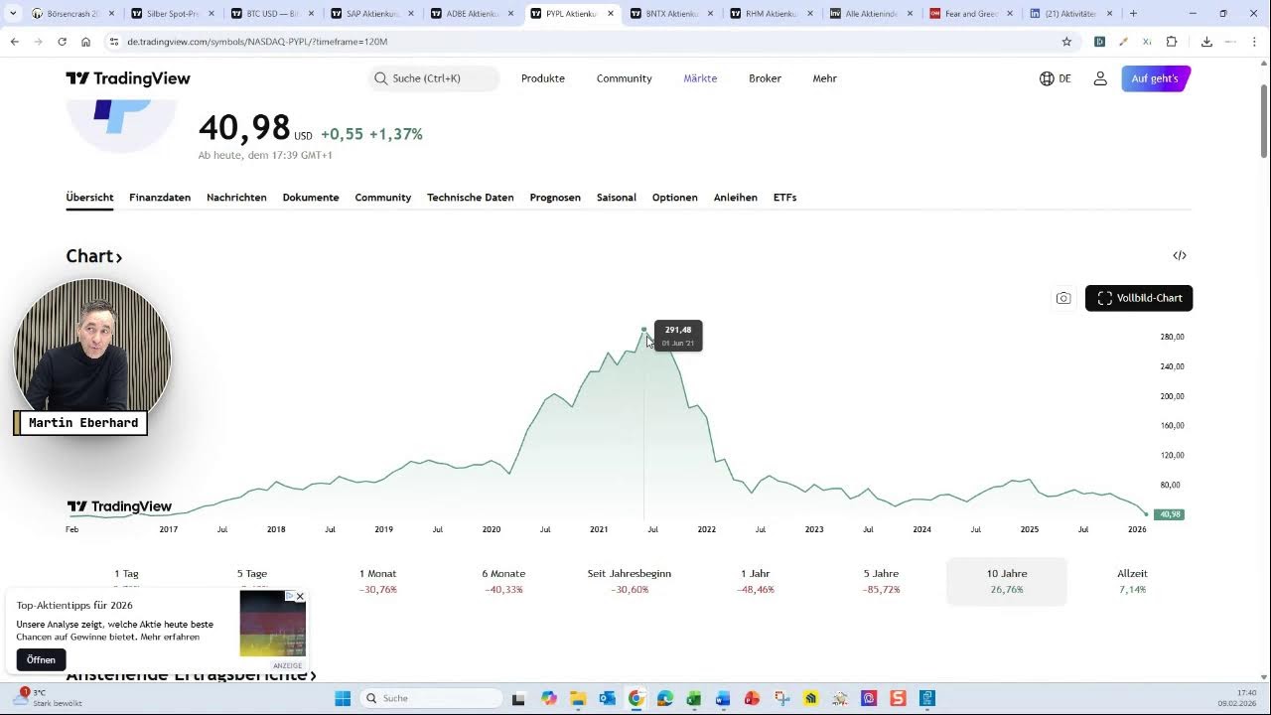The height and width of the screenshot is (715, 1271).
Task: Click the Auf geht's button
Action: pos(1155,78)
